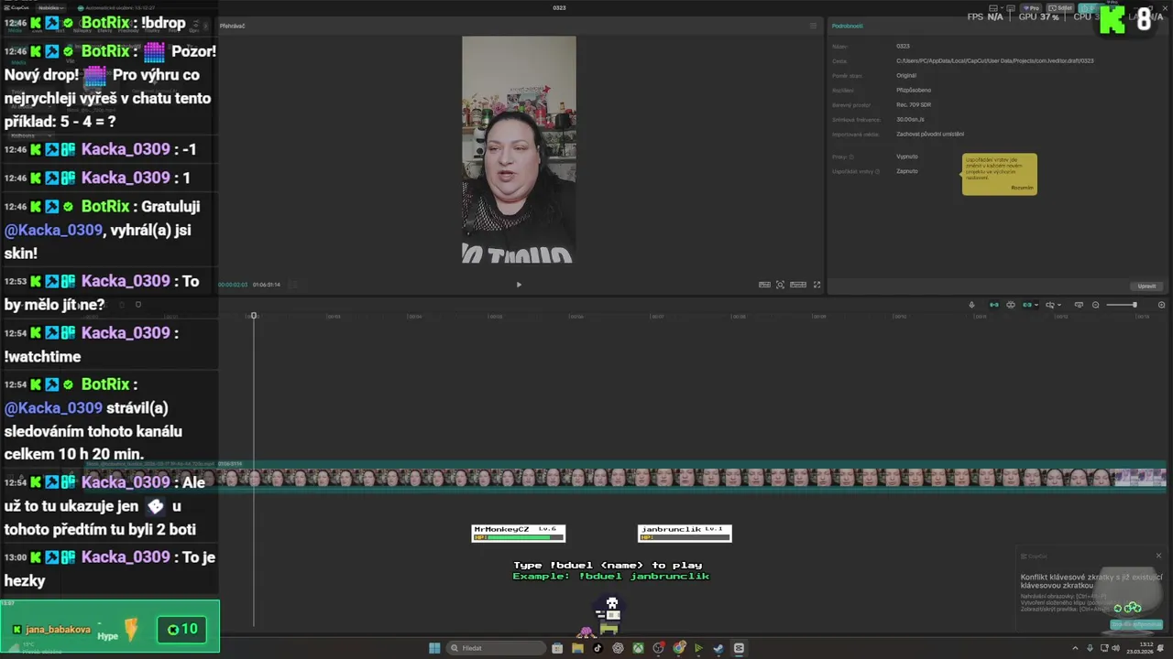Click the Zapnuto layers value
The image size is (1173, 659).
point(907,171)
